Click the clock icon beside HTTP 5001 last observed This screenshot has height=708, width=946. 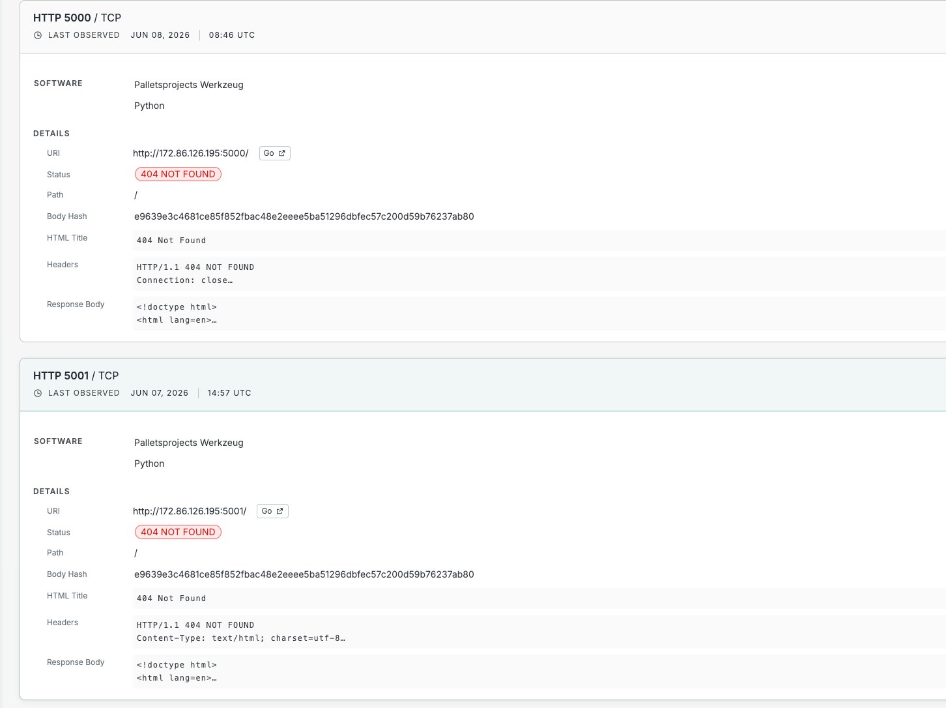(38, 393)
